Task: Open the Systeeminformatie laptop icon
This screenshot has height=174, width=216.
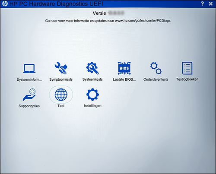Action: click(29, 68)
